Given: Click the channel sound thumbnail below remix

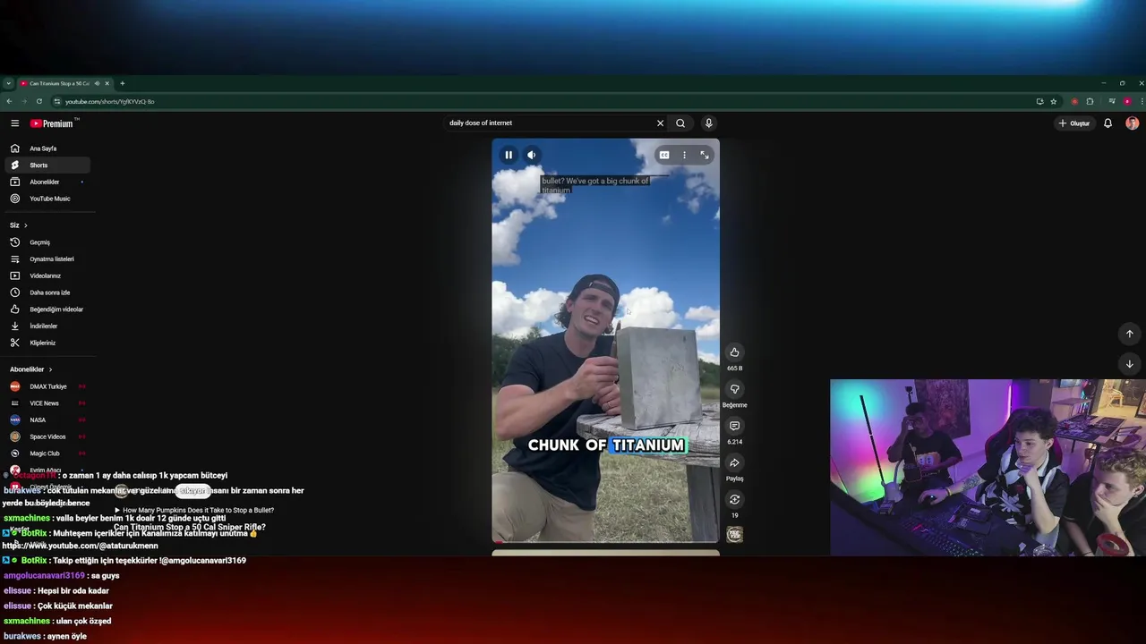Looking at the screenshot, I should 734,534.
